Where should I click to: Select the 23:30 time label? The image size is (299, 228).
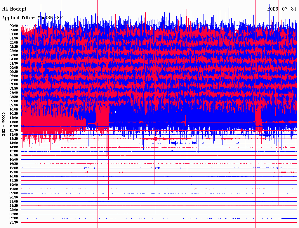pos(14,222)
